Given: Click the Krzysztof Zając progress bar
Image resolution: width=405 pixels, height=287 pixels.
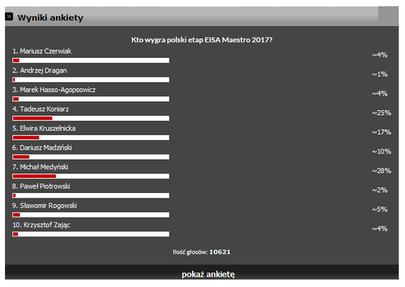Looking at the screenshot, I should [91, 234].
